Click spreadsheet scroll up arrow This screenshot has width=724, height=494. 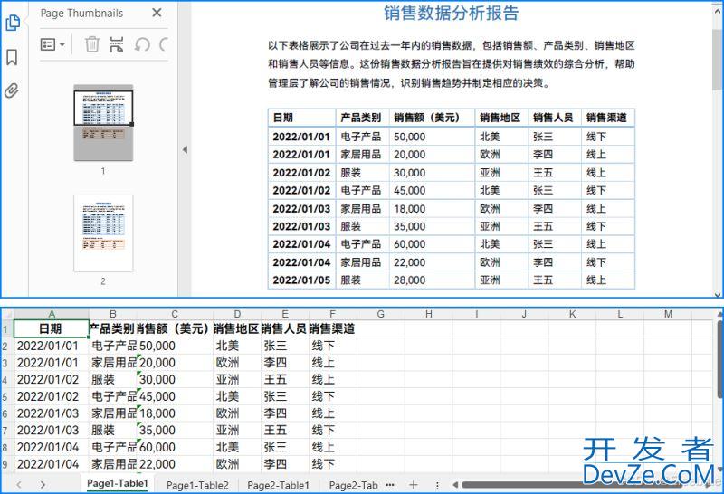click(720, 314)
